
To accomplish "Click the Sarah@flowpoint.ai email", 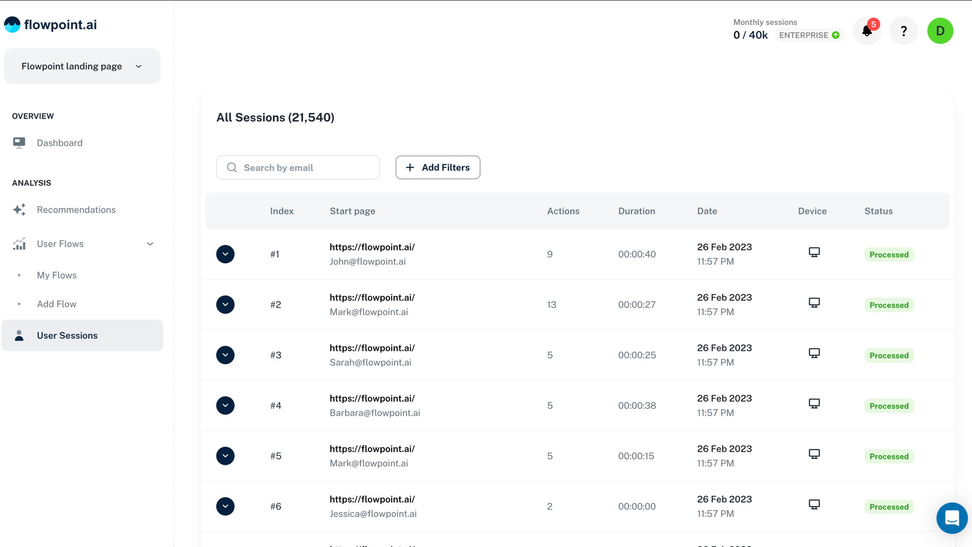I will (x=370, y=362).
